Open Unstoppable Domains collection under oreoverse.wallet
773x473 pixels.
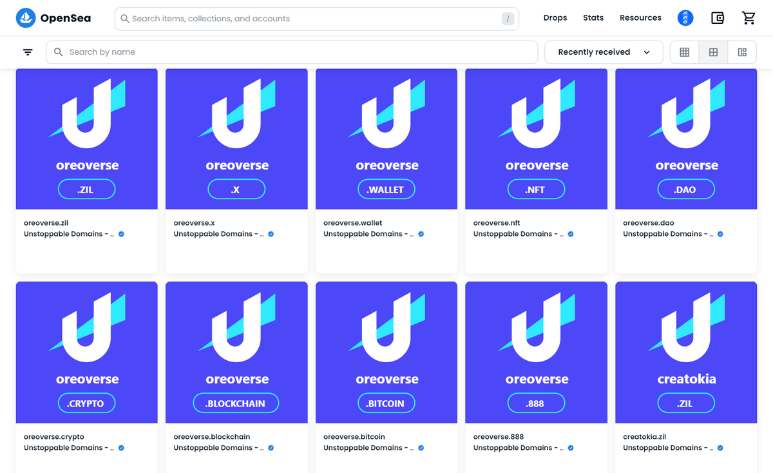[368, 234]
